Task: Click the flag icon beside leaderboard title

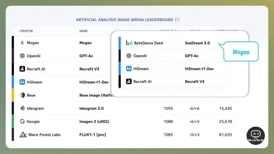Action: click(x=177, y=19)
